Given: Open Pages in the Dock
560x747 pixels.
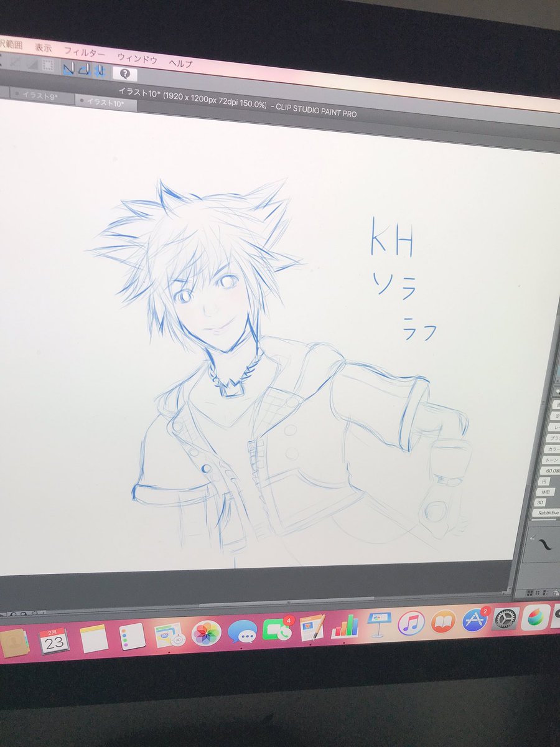Looking at the screenshot, I should pos(312,627).
